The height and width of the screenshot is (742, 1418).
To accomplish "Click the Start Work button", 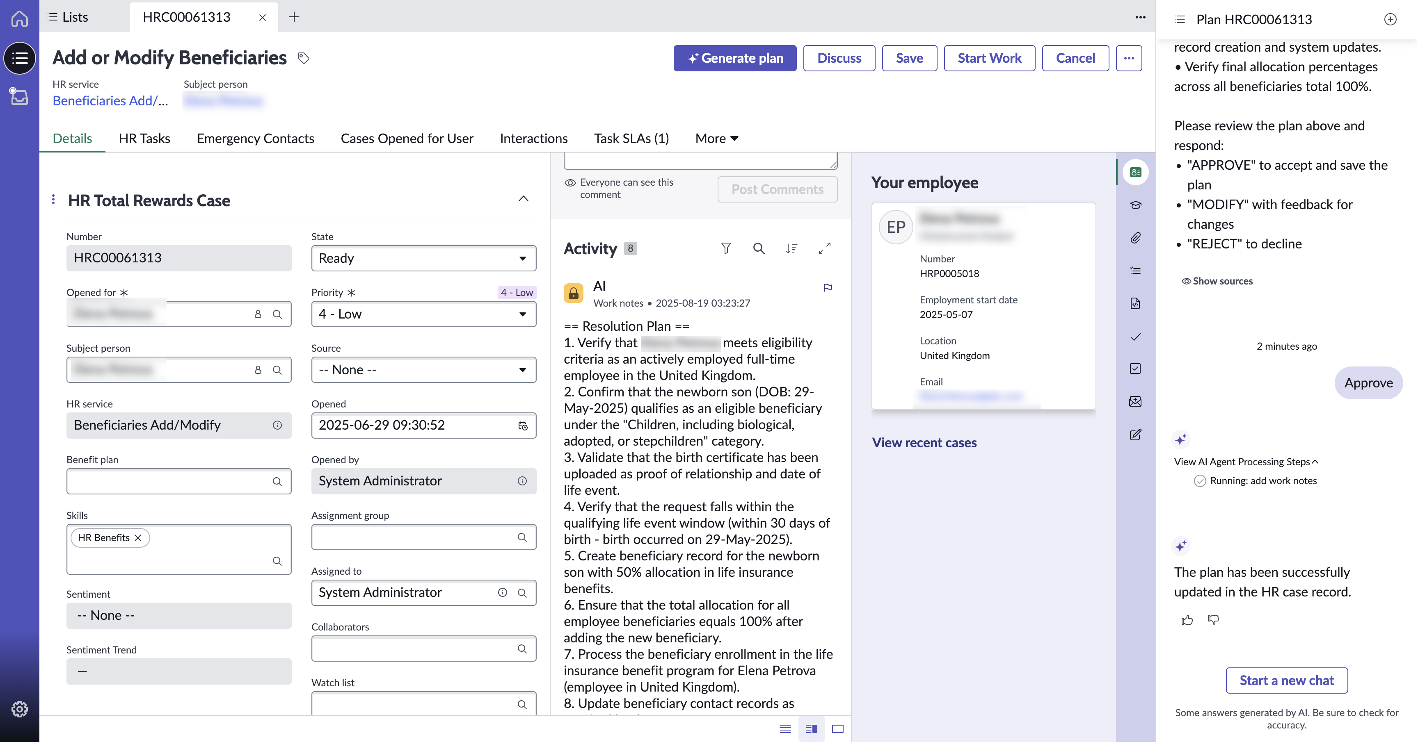I will coord(989,58).
